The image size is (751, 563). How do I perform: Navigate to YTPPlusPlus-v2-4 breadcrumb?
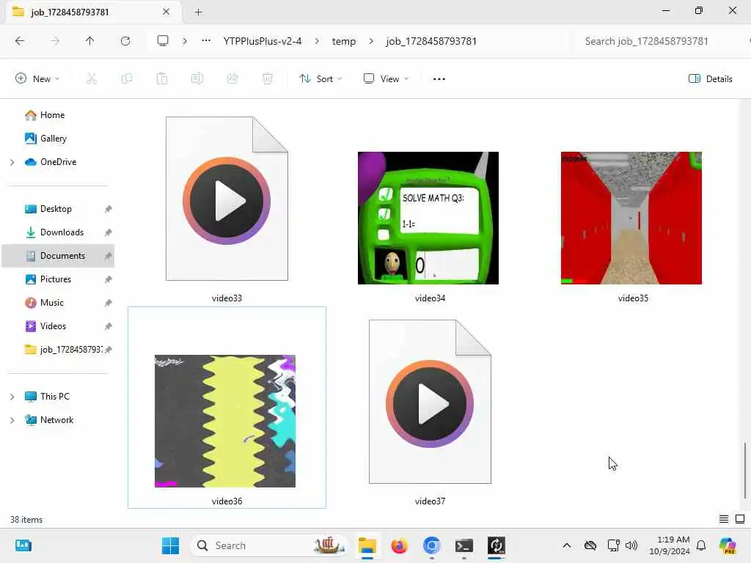[263, 41]
